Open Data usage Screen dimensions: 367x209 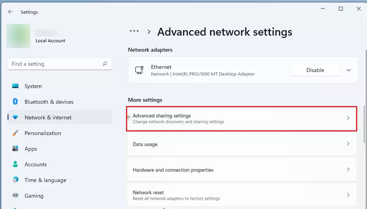[242, 144]
